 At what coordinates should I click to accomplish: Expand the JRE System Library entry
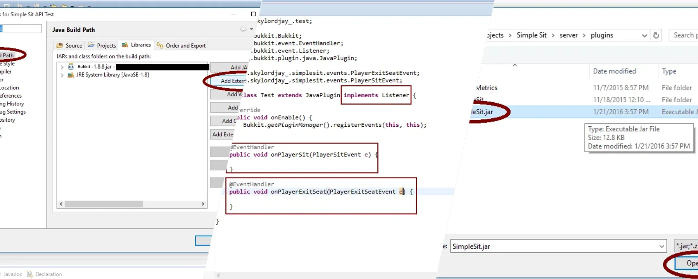(62, 75)
